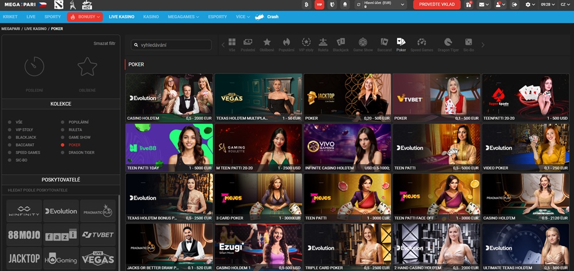The height and width of the screenshot is (271, 574).
Task: Select the Vše category icon
Action: 232,45
